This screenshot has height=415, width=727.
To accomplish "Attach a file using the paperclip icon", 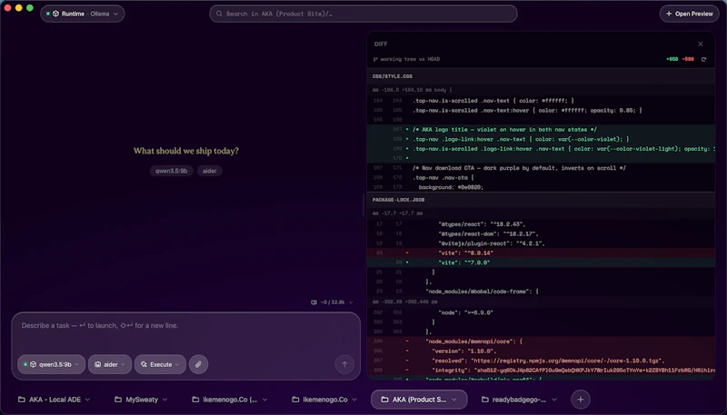I will coord(198,364).
